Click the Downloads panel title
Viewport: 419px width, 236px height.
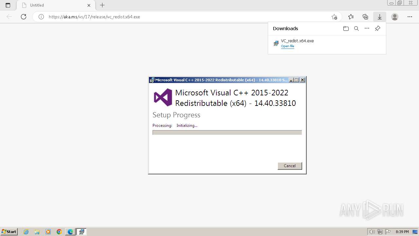point(285,29)
